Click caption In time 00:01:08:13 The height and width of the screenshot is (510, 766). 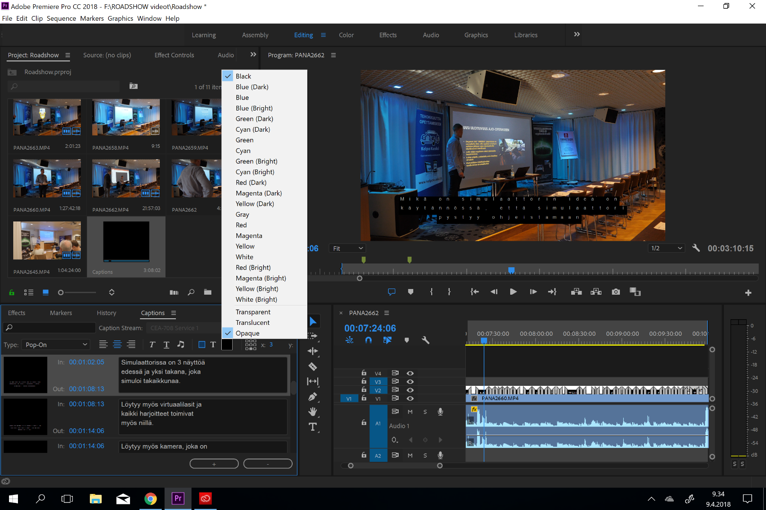tap(87, 404)
